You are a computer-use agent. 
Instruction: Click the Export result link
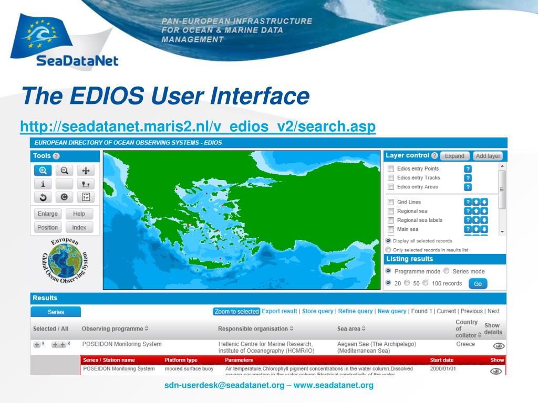point(280,311)
